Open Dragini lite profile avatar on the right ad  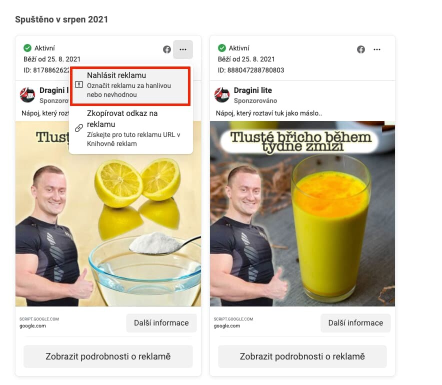tap(222, 94)
